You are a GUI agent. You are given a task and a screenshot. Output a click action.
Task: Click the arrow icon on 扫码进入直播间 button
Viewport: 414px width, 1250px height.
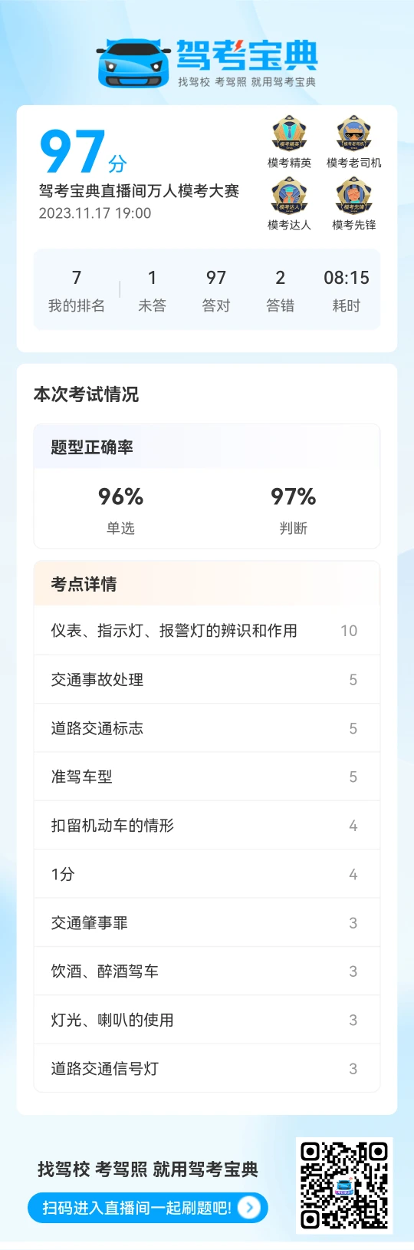click(x=249, y=1208)
